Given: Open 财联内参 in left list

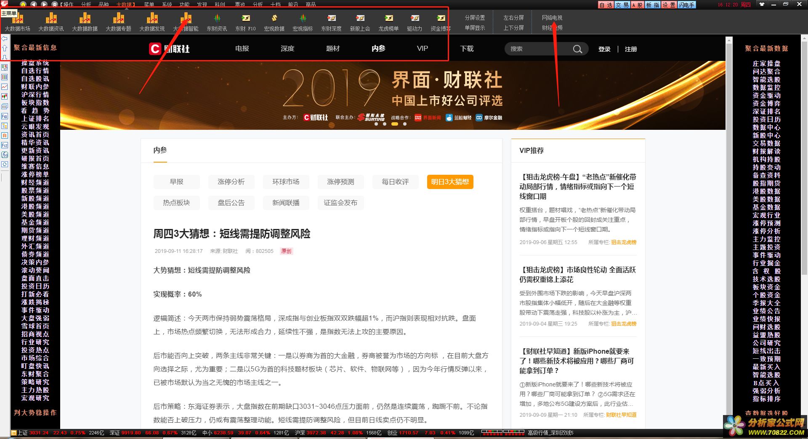Looking at the screenshot, I should tap(35, 87).
